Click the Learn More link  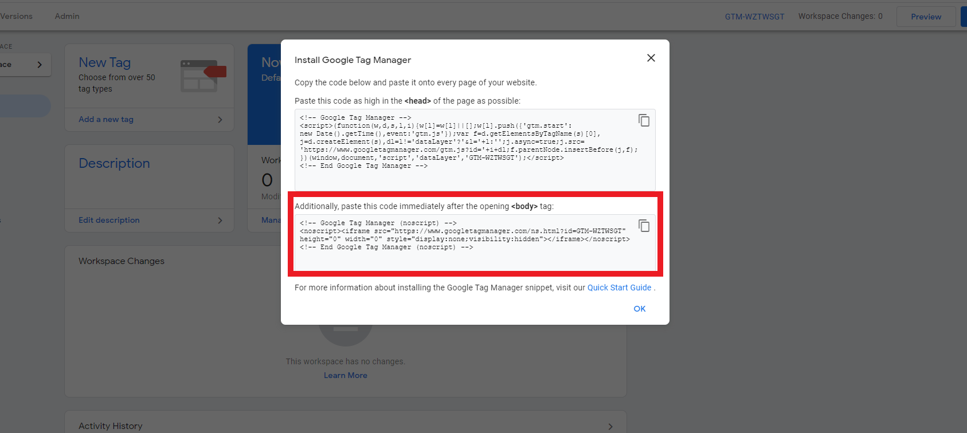345,375
